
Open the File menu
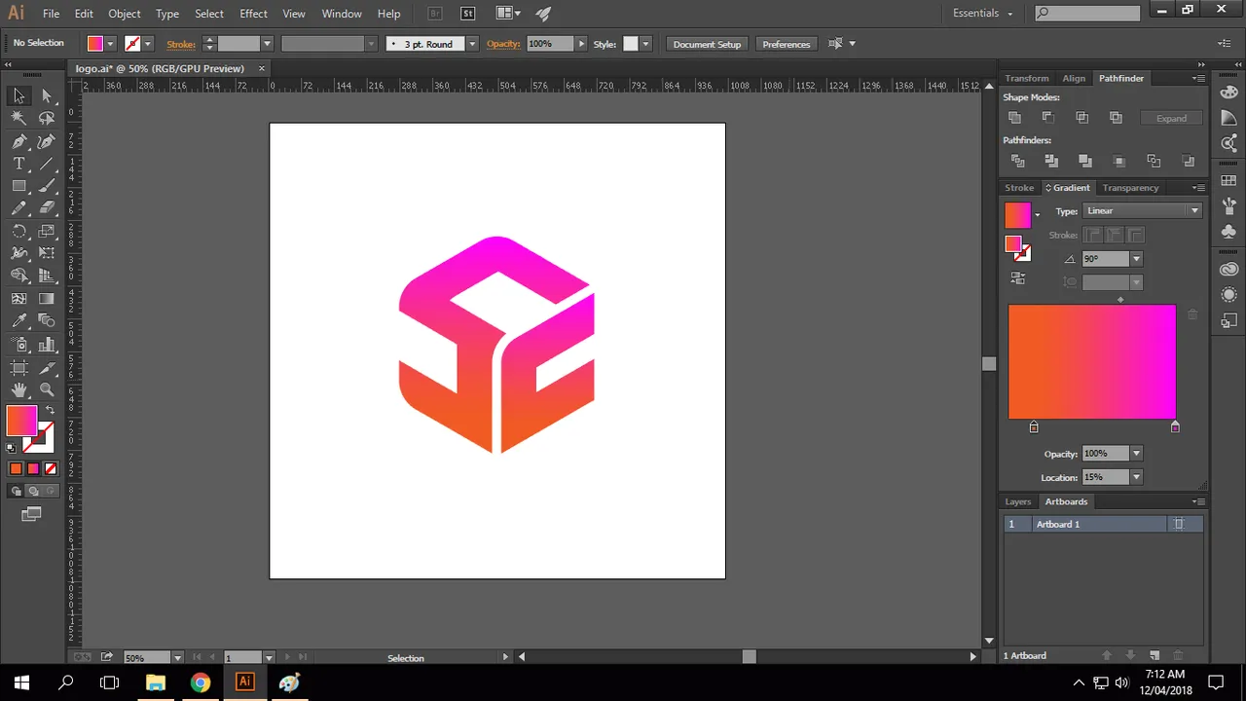(x=52, y=14)
